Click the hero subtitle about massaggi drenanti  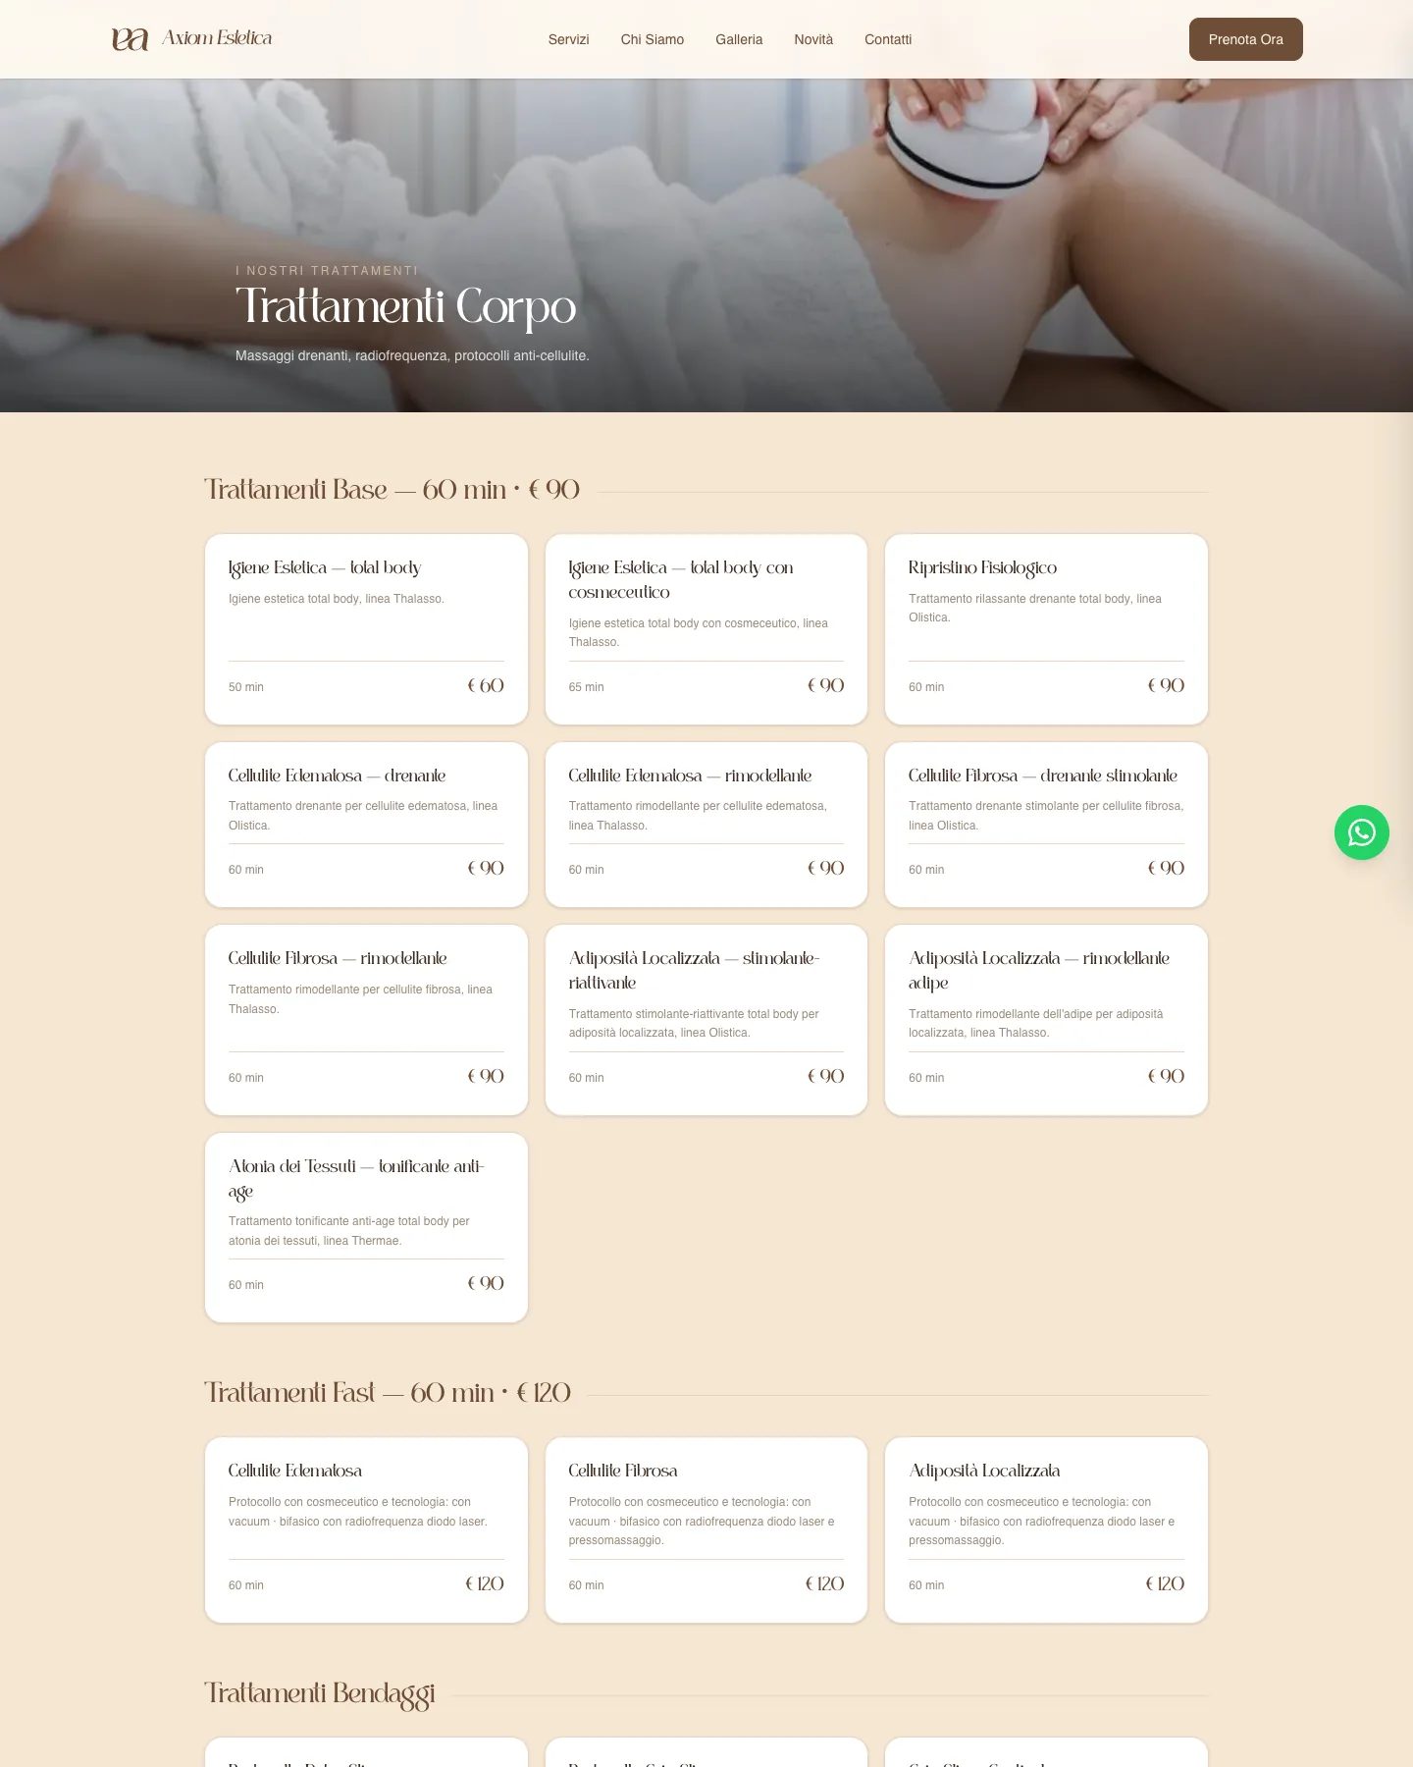click(412, 355)
